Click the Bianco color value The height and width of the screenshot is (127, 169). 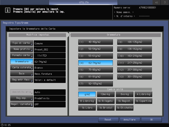click(50, 68)
